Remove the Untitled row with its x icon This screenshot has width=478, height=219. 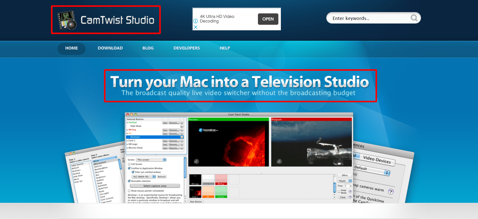182,123
